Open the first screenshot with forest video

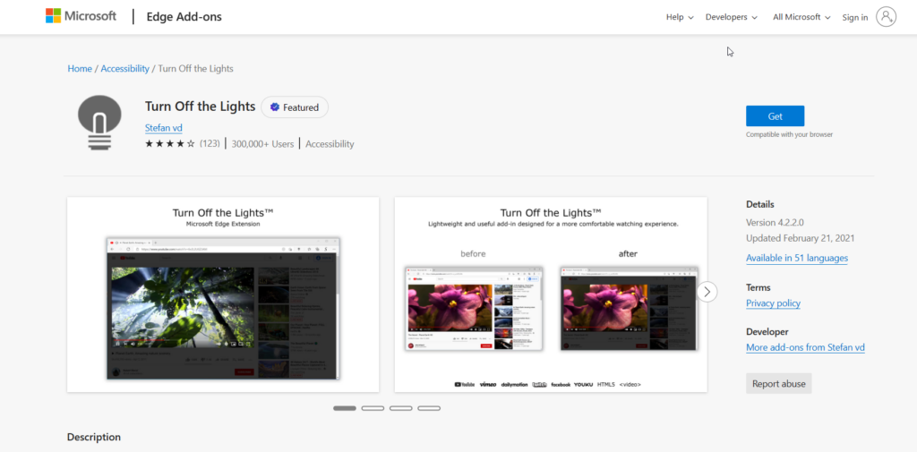pos(223,294)
